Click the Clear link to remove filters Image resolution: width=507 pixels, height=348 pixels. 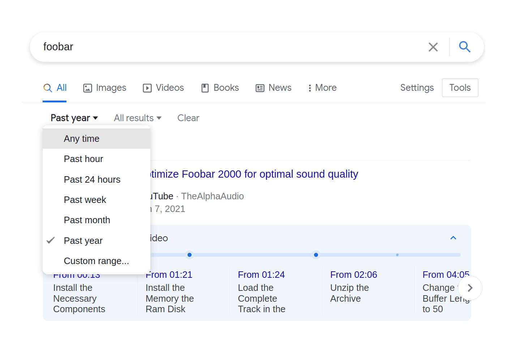pyautogui.click(x=188, y=118)
